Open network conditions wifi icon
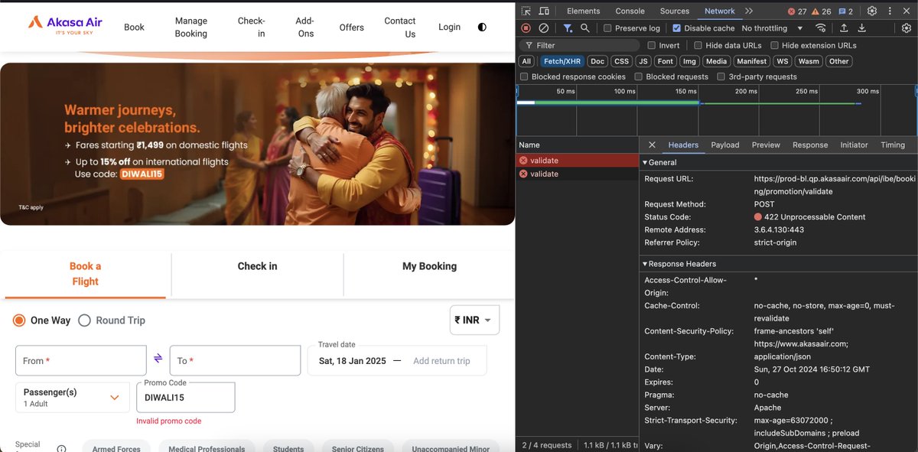Image resolution: width=918 pixels, height=452 pixels. 821,28
